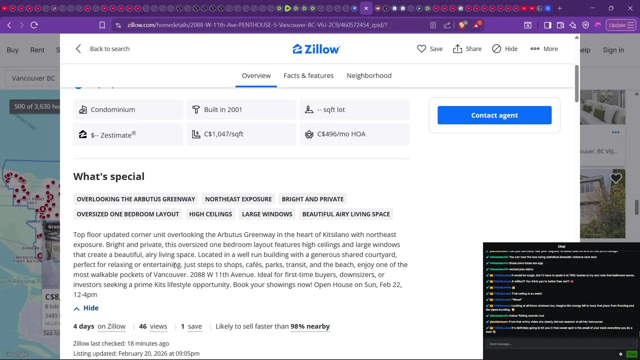Close the active browser tab

(366, 8)
